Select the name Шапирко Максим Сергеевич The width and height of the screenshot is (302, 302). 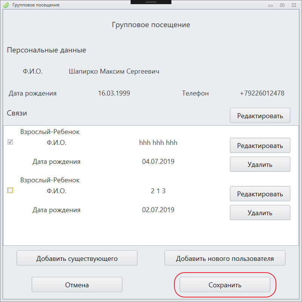(114, 71)
